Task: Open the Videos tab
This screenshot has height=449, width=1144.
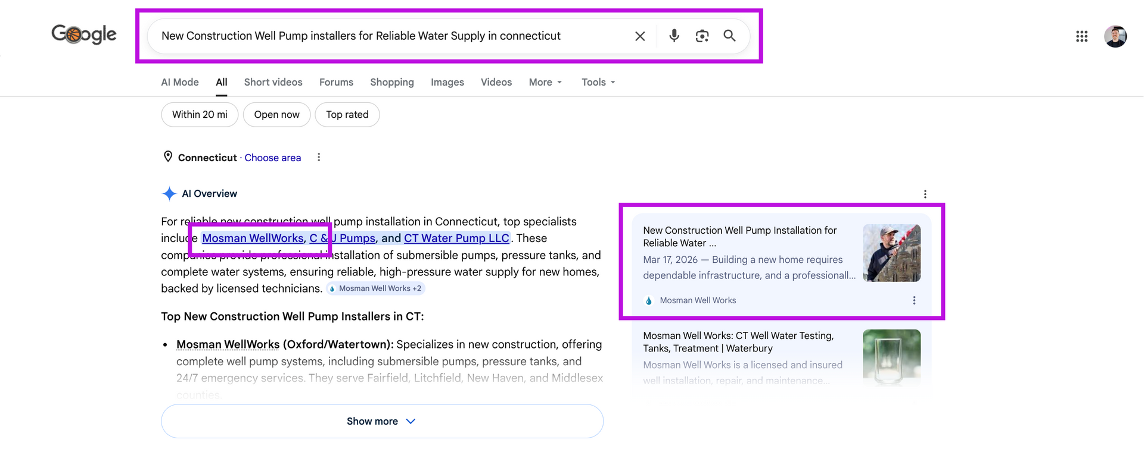Action: 496,82
